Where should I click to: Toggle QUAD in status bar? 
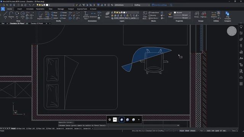coord(217,131)
